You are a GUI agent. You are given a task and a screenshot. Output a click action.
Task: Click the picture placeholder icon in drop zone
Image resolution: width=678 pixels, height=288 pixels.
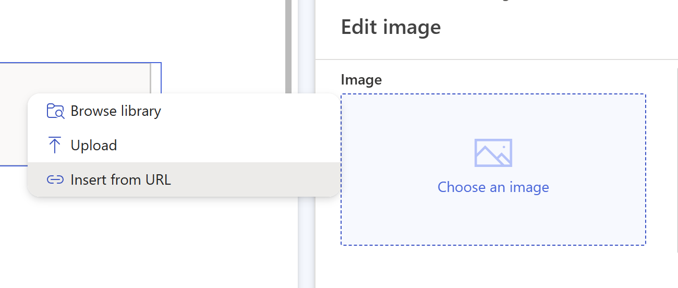click(x=493, y=152)
